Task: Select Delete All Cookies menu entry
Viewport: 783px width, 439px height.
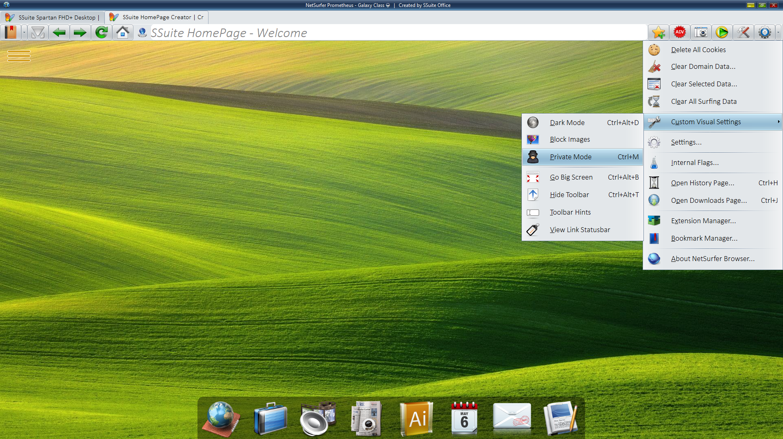Action: click(698, 50)
